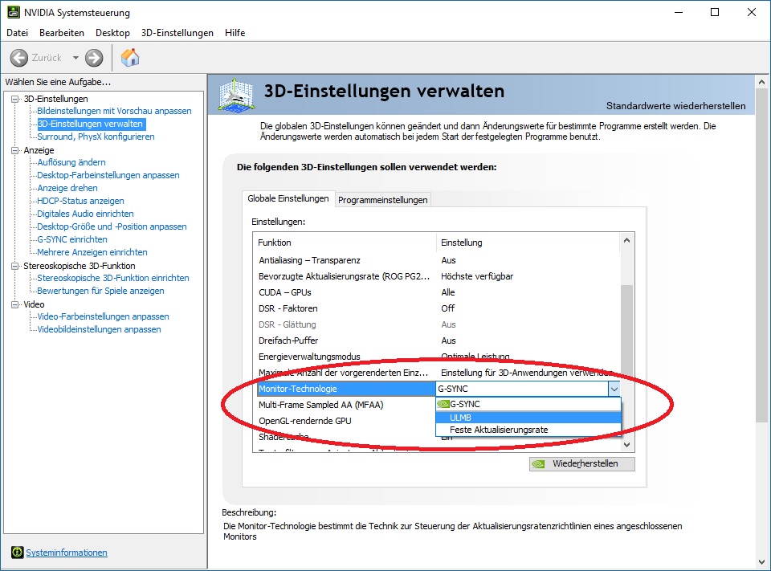Open the Bearbeiten menu
The height and width of the screenshot is (571, 771).
coord(62,32)
